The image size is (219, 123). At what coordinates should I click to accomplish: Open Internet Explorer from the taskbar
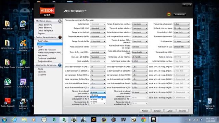tap(14, 120)
